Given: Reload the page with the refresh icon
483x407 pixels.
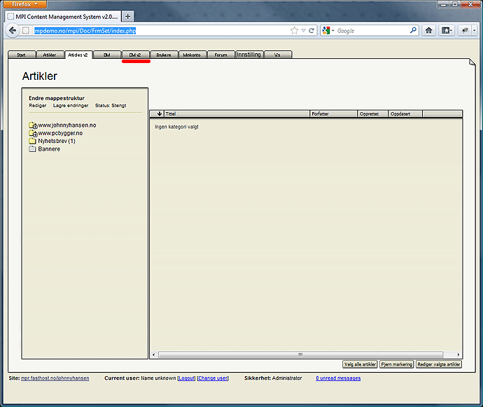Looking at the screenshot, I should tap(311, 31).
